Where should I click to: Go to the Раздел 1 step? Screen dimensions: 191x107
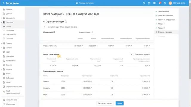click(161, 24)
